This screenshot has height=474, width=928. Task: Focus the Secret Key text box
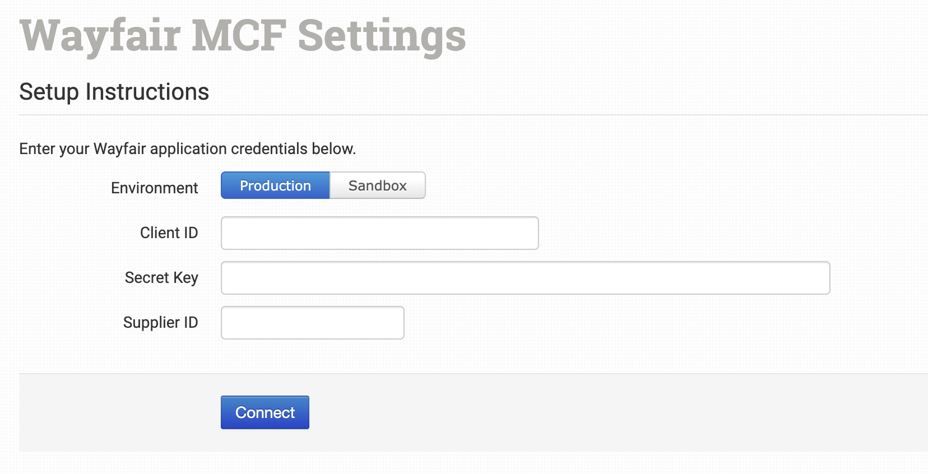[x=525, y=278]
